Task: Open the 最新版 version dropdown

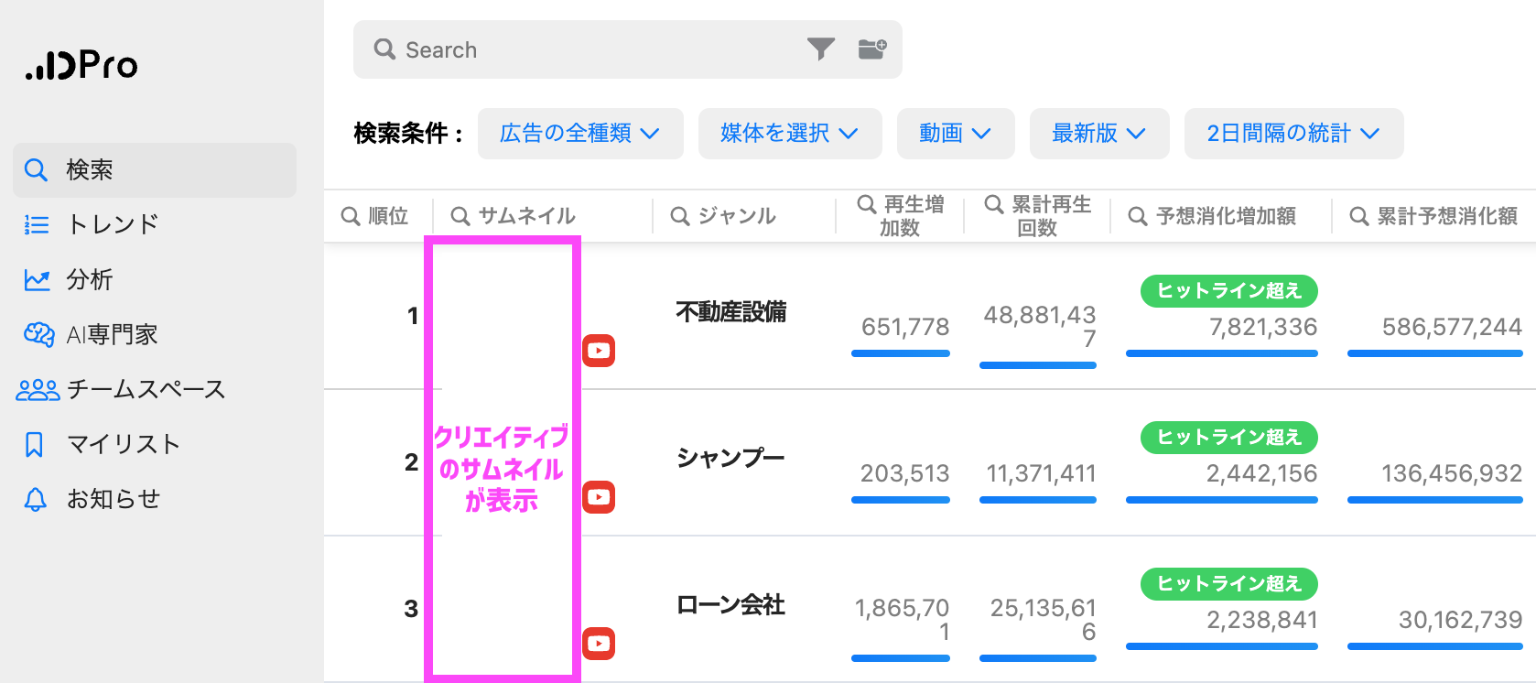Action: 1098,134
